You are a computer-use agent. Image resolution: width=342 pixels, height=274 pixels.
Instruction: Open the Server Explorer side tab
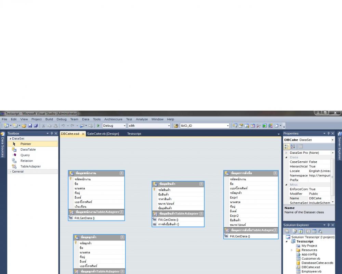click(339, 146)
